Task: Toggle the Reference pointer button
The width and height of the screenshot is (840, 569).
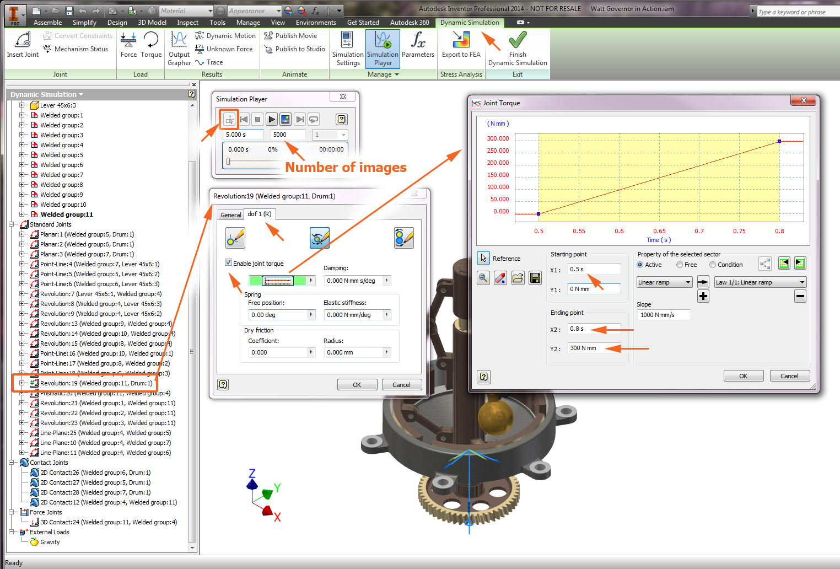Action: 483,258
